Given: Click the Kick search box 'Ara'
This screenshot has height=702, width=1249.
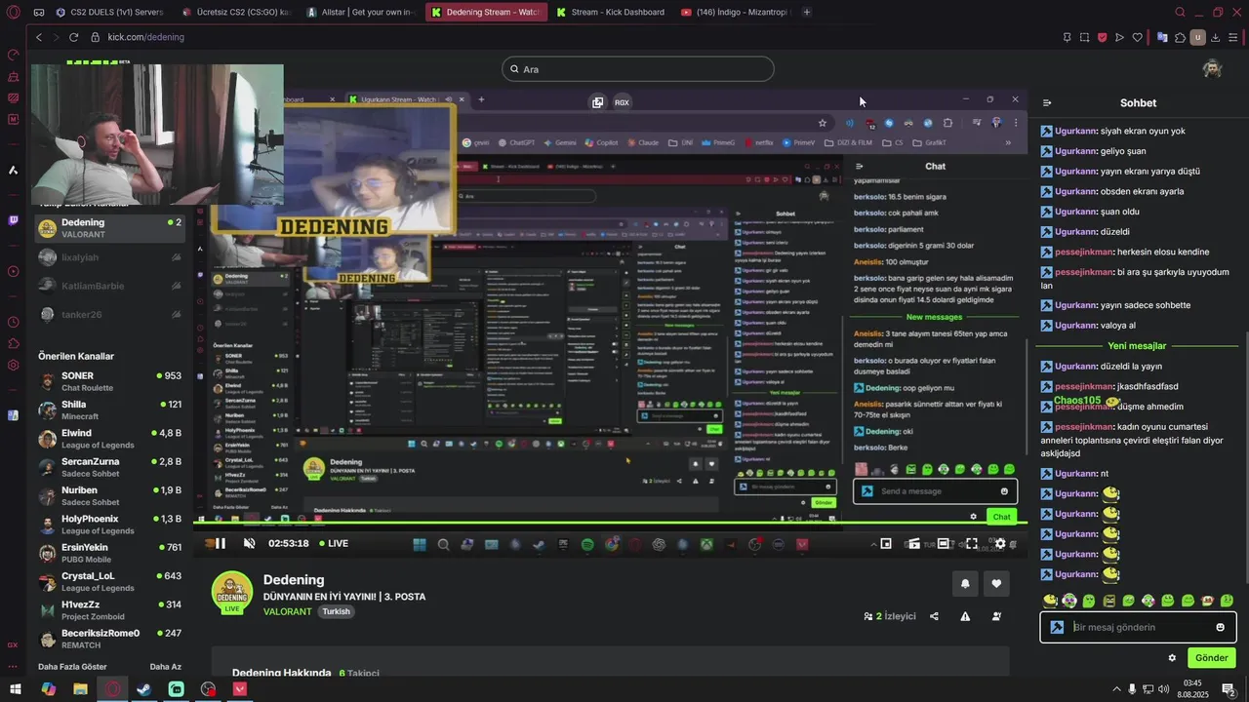Looking at the screenshot, I should tap(638, 69).
